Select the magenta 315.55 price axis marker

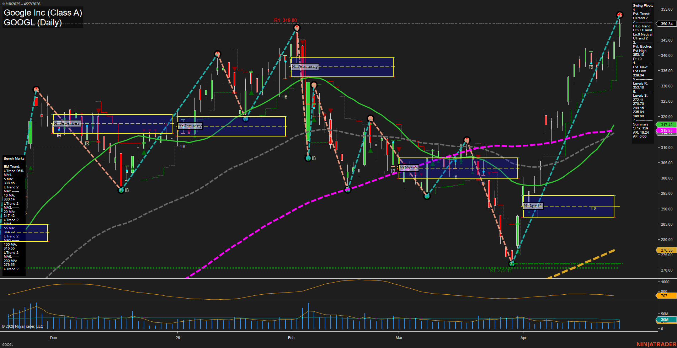[x=666, y=130]
